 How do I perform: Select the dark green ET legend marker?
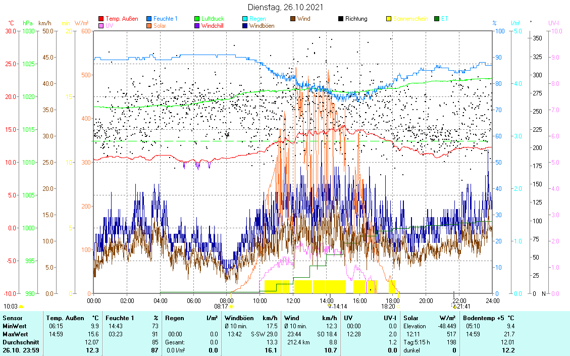click(x=437, y=19)
